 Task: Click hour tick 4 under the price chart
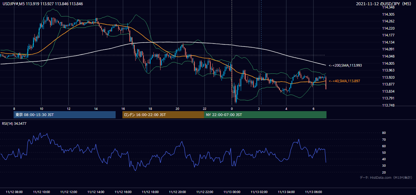click(x=286, y=109)
